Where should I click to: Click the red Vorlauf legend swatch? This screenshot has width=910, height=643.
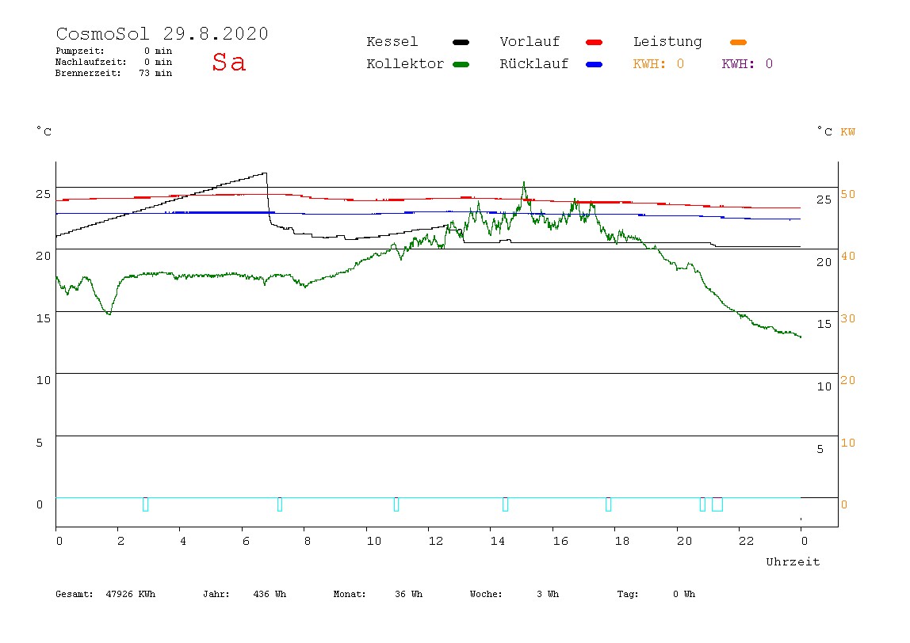(595, 42)
